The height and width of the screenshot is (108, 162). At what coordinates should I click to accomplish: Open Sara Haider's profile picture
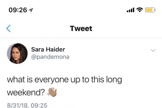coord(17,53)
